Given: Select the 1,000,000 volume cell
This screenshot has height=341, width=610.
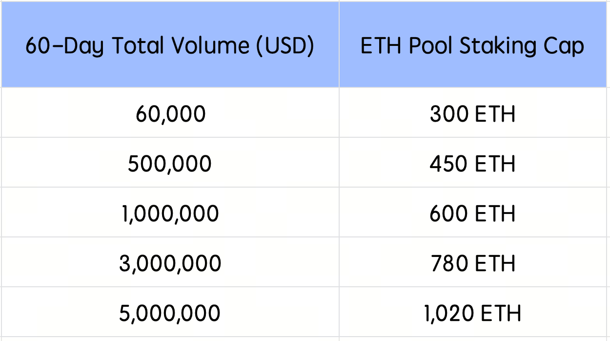Looking at the screenshot, I should (170, 214).
